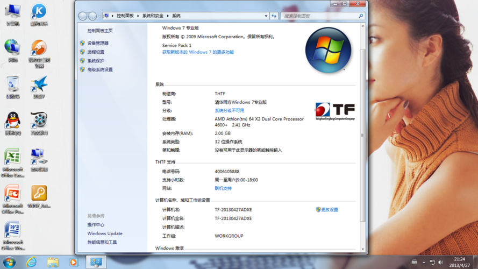
Task: Click the scrollbar down arrow
Action: (363, 249)
